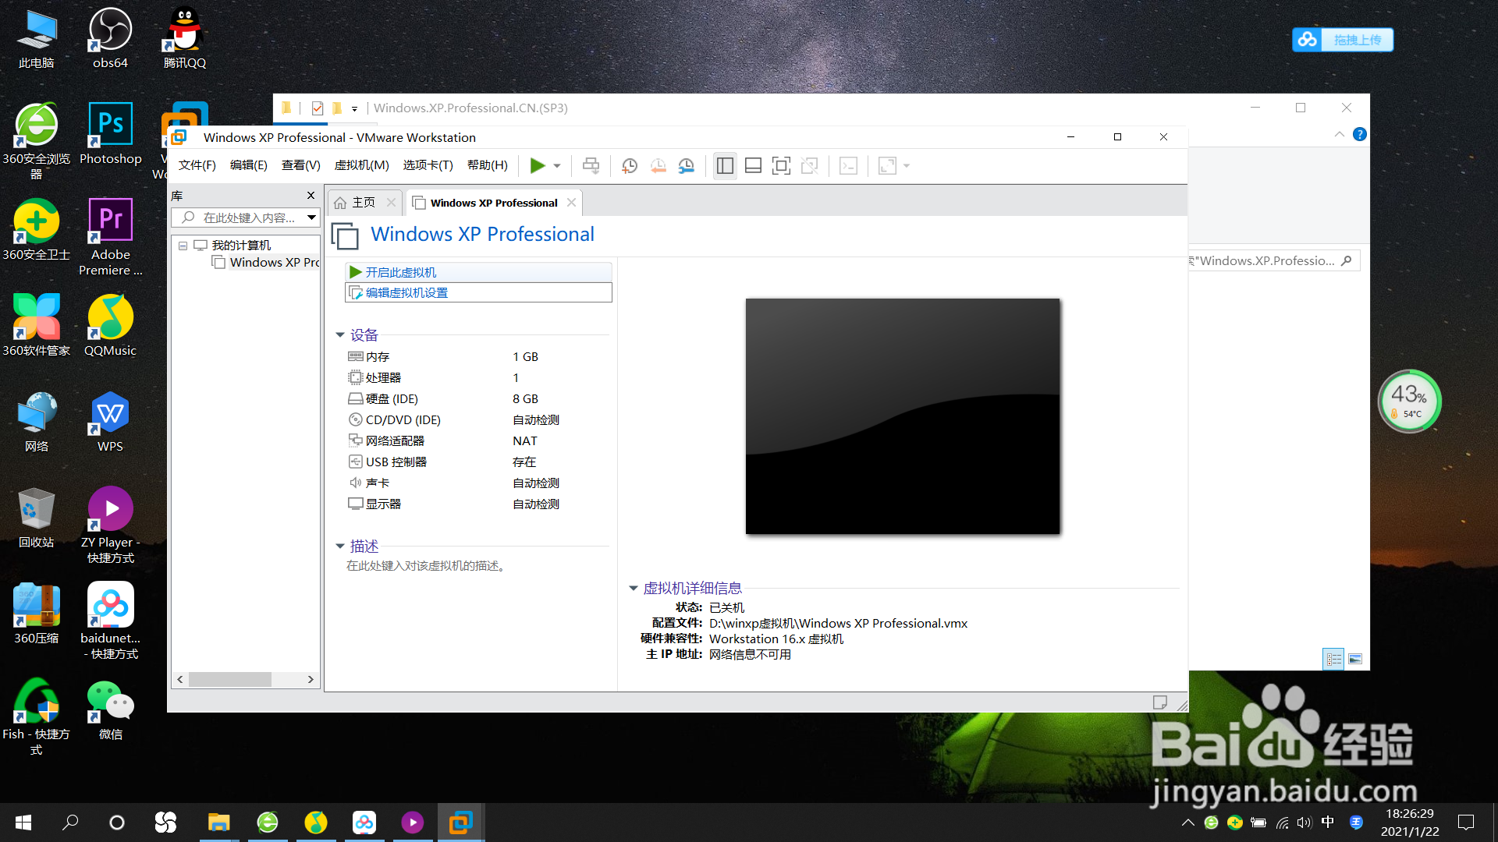Open the library search filter dropdown
1498x842 pixels.
tap(311, 218)
